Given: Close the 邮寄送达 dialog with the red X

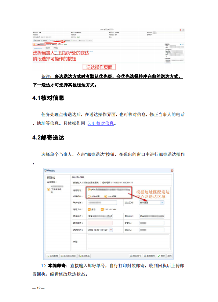Looking at the screenshot, I should (x=172, y=171).
